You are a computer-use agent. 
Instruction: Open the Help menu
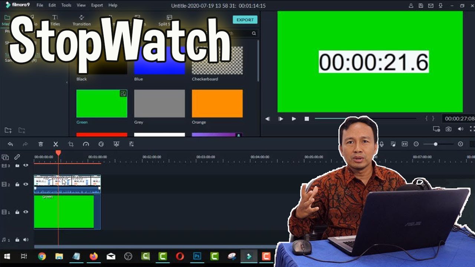(113, 5)
